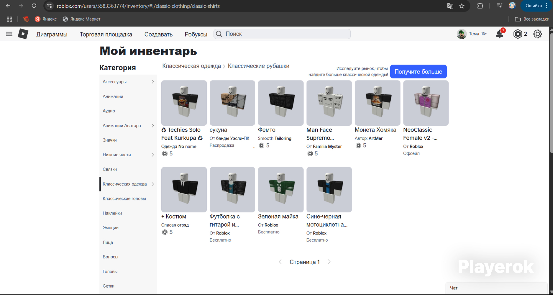
Task: Open Футболка с гитарой shirt thumbnail
Action: click(232, 190)
